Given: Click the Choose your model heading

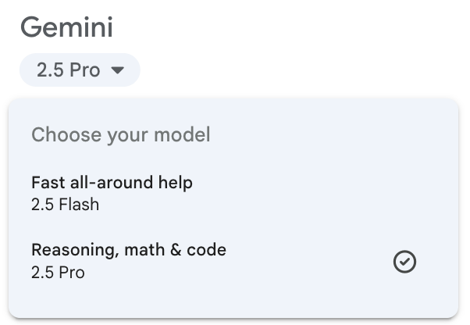Looking at the screenshot, I should pyautogui.click(x=121, y=134).
